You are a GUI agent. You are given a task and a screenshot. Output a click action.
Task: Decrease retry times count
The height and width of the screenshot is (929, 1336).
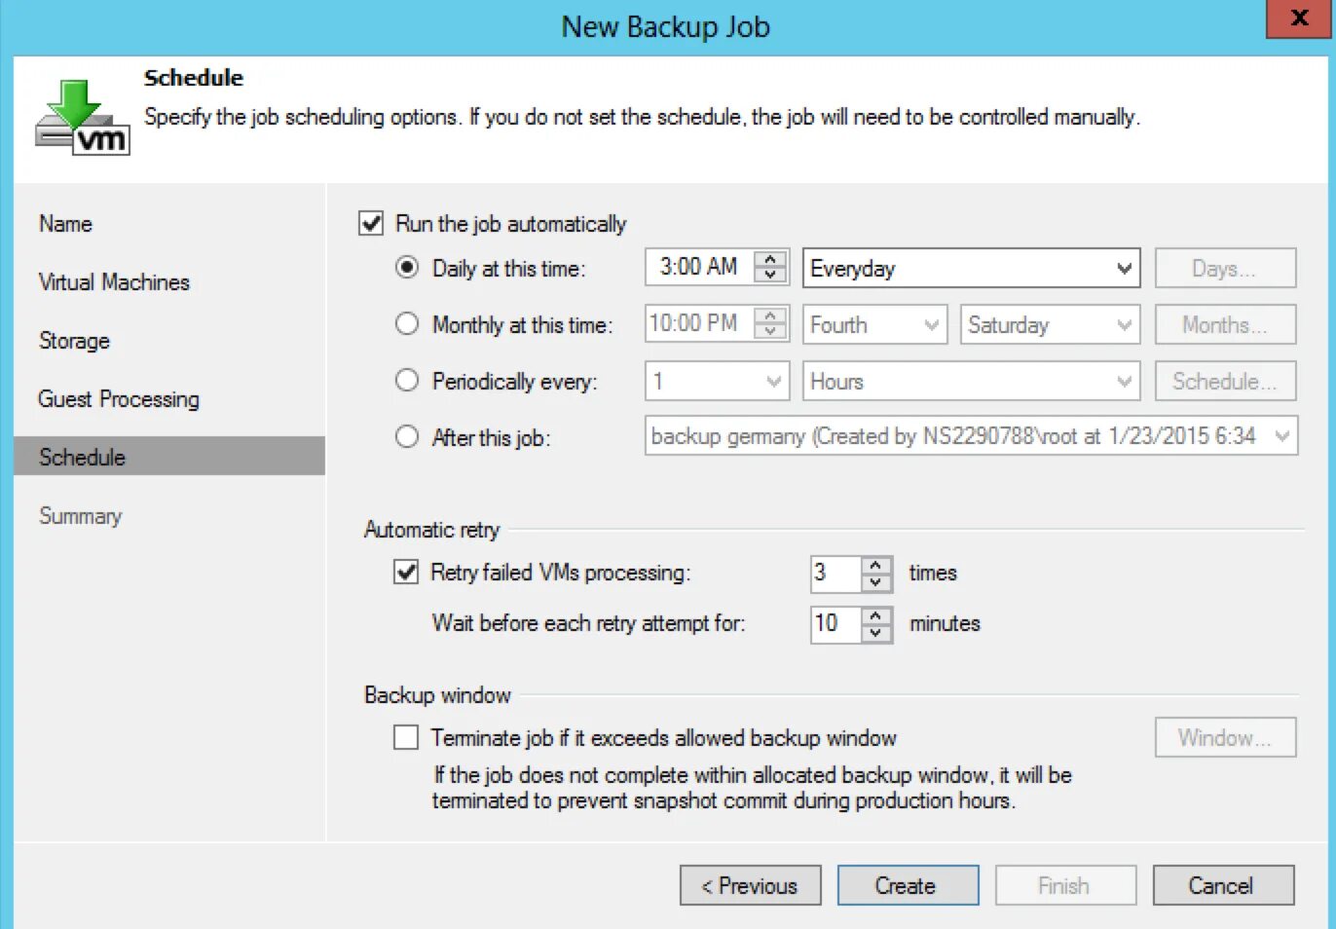pyautogui.click(x=876, y=581)
